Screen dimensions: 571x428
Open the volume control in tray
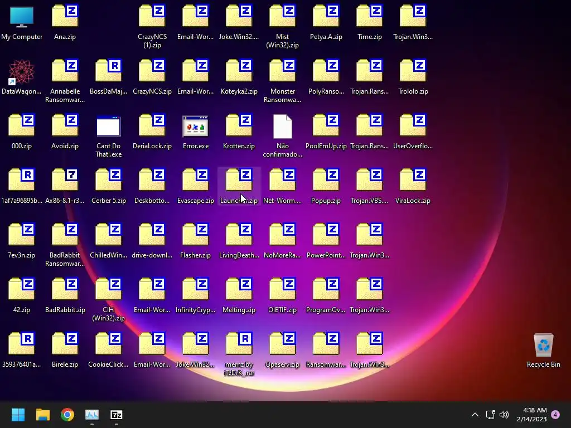tap(504, 415)
